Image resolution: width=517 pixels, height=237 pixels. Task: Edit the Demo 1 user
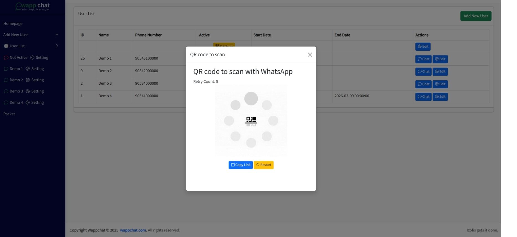440,59
